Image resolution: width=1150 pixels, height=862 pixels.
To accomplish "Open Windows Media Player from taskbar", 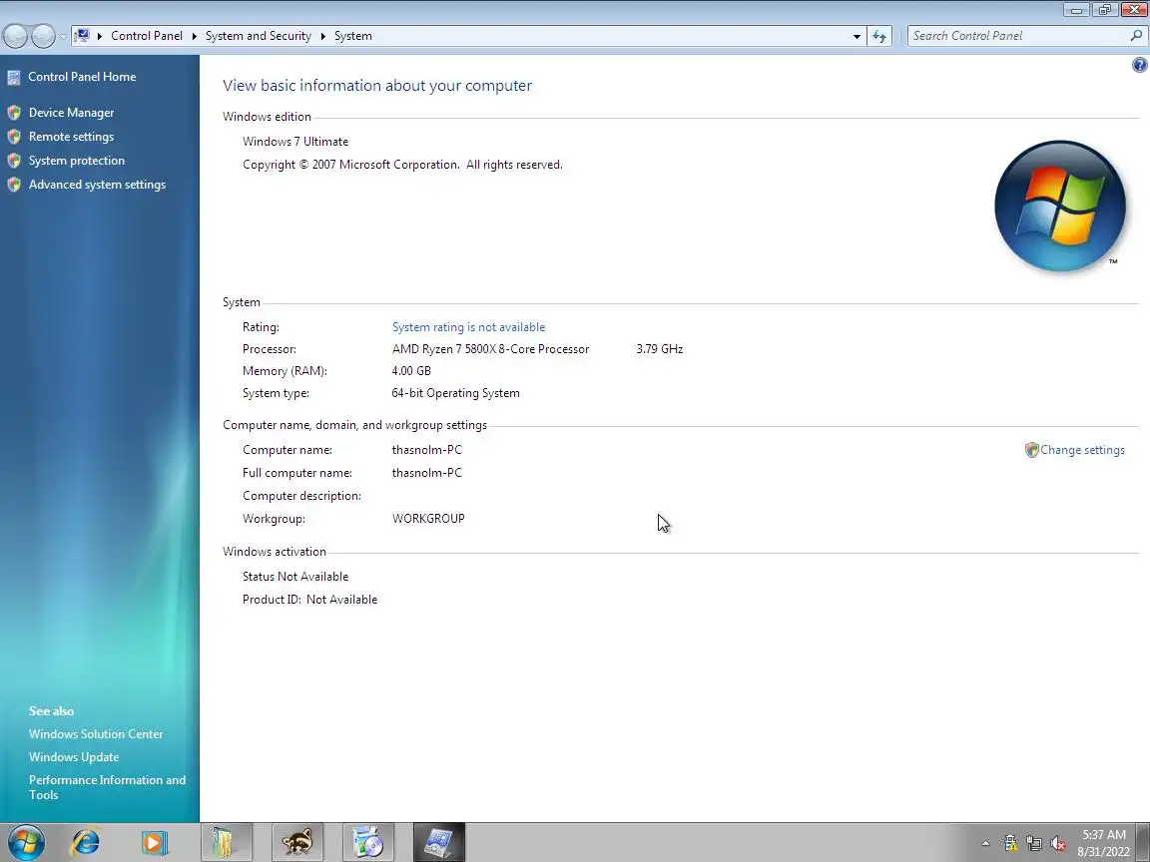I will (x=154, y=842).
